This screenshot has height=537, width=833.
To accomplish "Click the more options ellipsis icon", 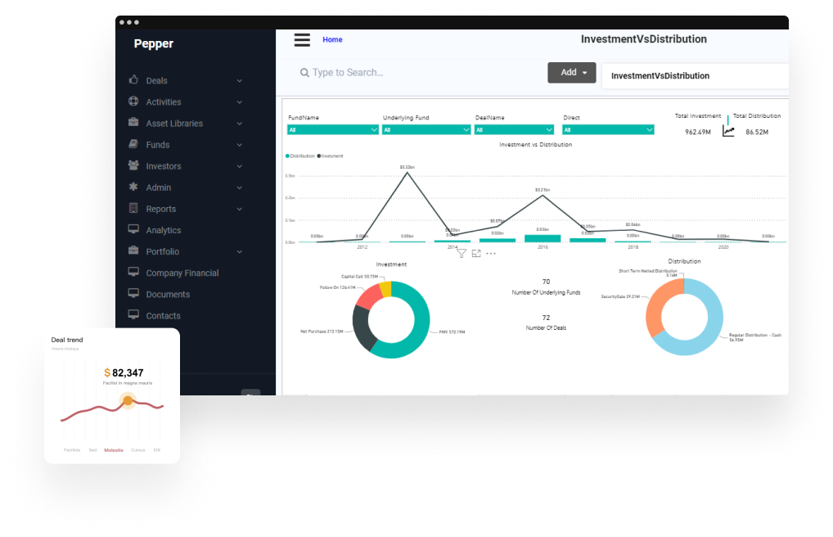I will (491, 254).
